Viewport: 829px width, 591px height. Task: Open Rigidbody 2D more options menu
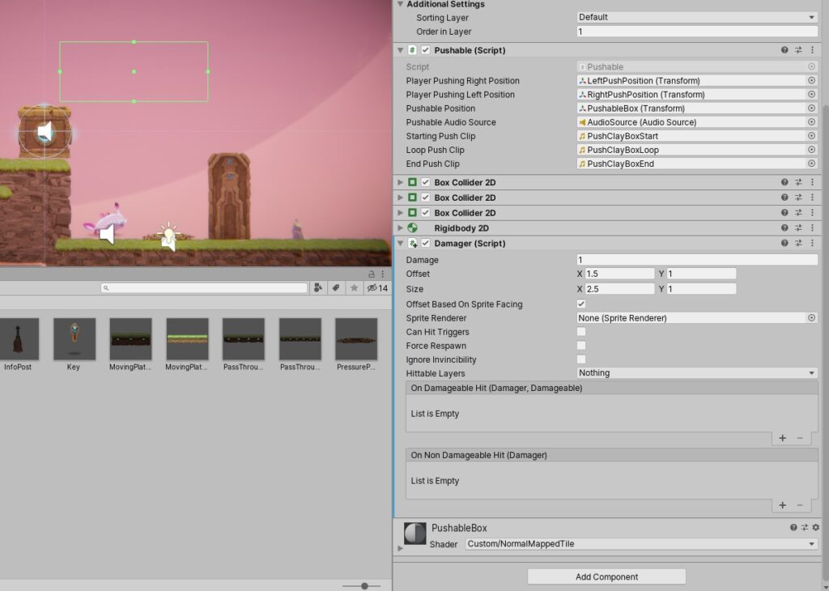812,228
